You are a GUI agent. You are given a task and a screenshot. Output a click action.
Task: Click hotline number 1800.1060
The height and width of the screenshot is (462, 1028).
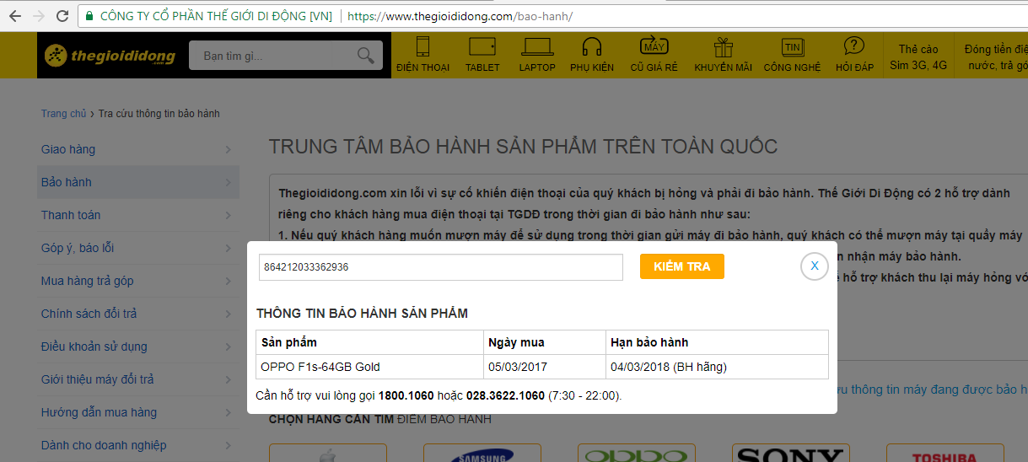406,395
